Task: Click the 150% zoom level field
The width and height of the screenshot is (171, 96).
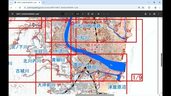Action: click(x=78, y=14)
